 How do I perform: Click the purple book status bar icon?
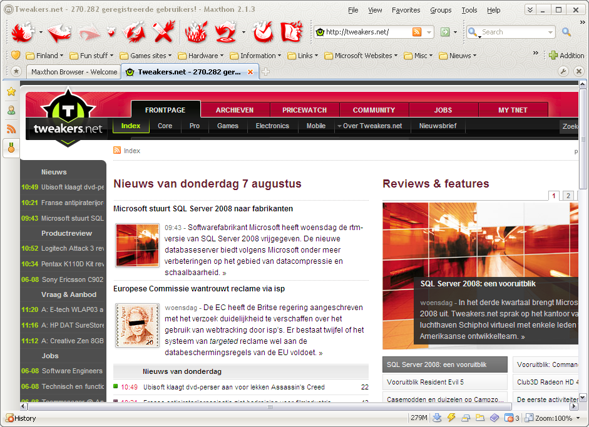tap(494, 418)
